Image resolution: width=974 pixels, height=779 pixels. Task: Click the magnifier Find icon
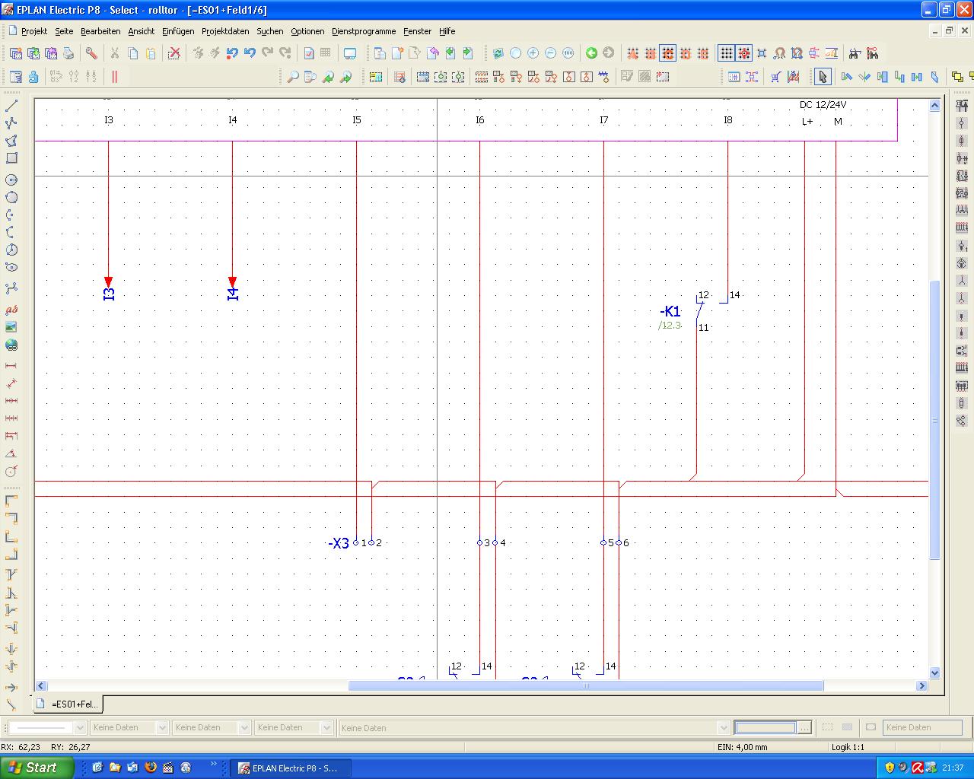[x=292, y=76]
